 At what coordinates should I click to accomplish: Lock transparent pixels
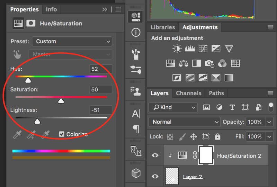[170, 137]
